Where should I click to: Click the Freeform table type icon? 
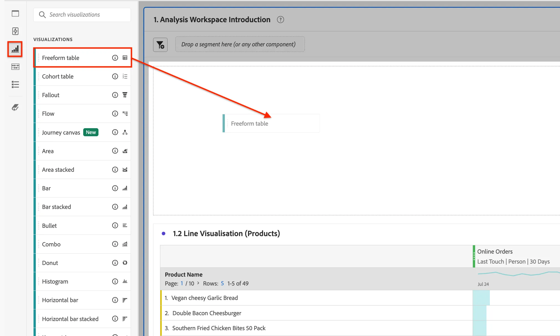click(125, 58)
